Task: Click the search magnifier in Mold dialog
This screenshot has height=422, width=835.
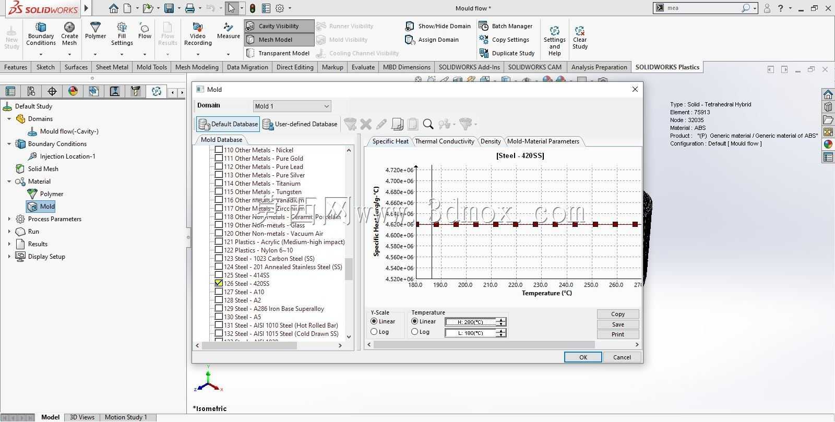Action: 428,124
